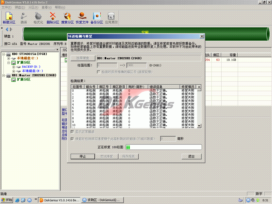
Task: Click the drive icon for BACKUP (D:)
Action: point(19,67)
